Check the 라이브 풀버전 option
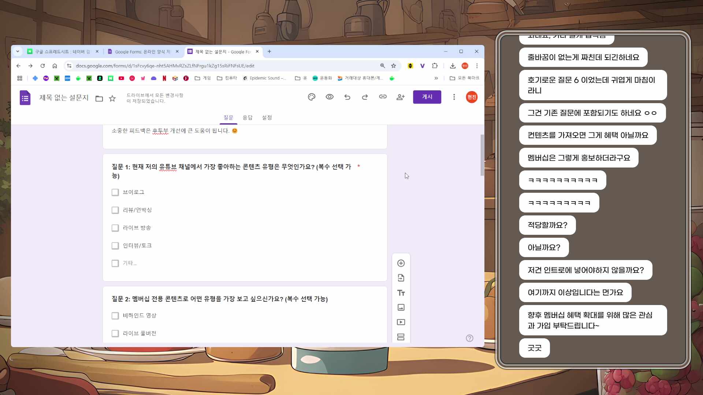The width and height of the screenshot is (703, 395). tap(115, 334)
